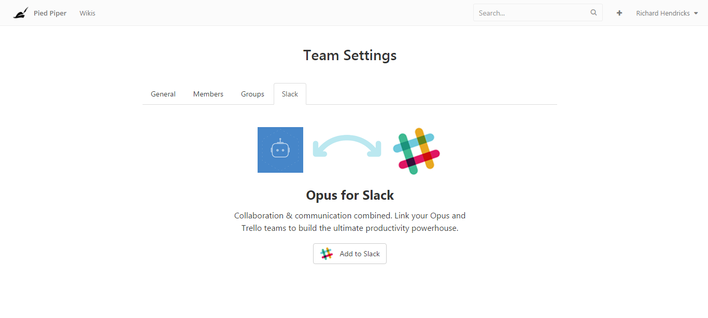Click the active Slack tab
This screenshot has width=708, height=318.
290,94
